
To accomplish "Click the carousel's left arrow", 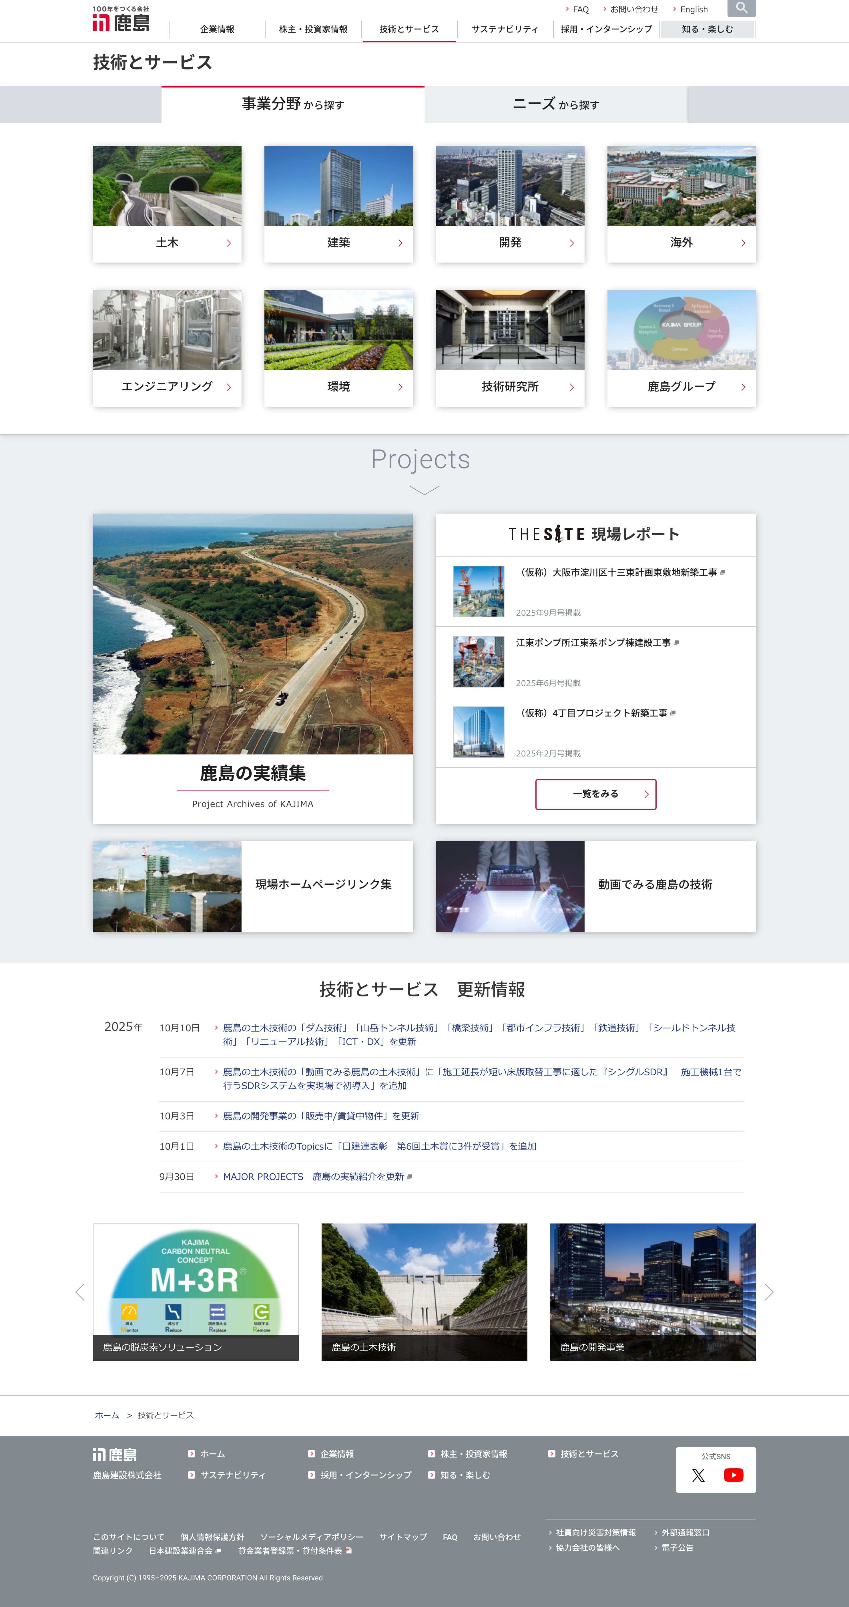I will pos(80,1292).
